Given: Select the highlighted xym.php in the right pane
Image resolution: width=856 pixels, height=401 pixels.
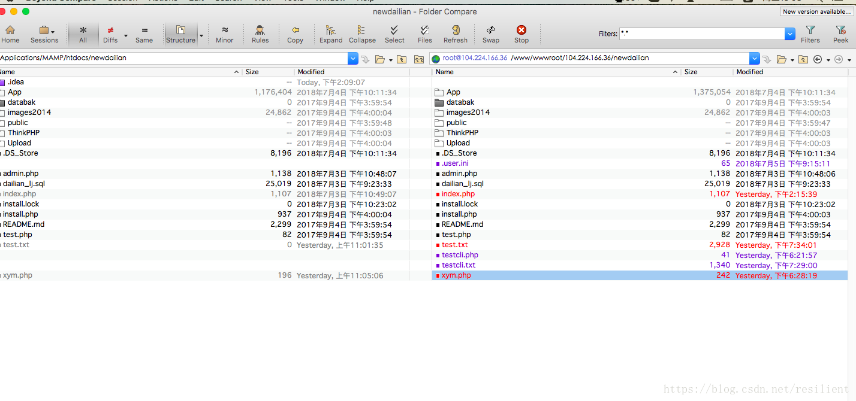Looking at the screenshot, I should click(456, 275).
